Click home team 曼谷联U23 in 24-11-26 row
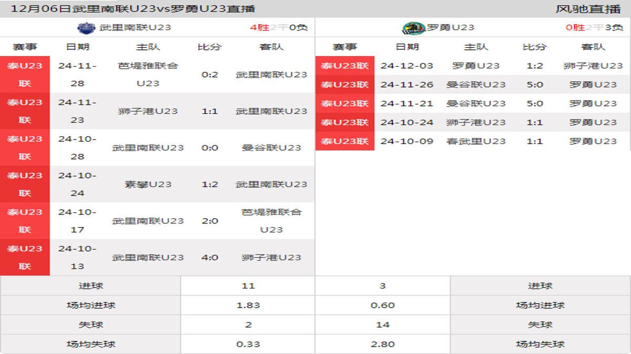631x354 pixels. 476,84
